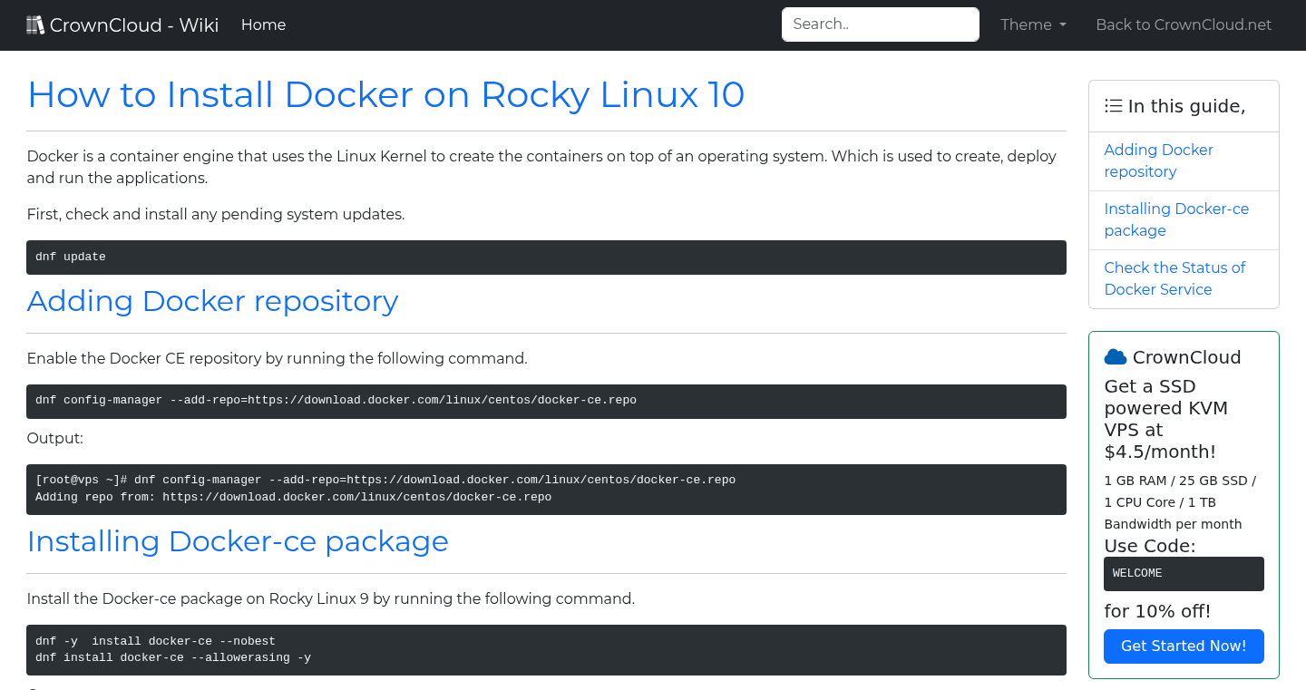This screenshot has height=690, width=1306.
Task: Select the WELCOME promo code box
Action: tap(1184, 573)
